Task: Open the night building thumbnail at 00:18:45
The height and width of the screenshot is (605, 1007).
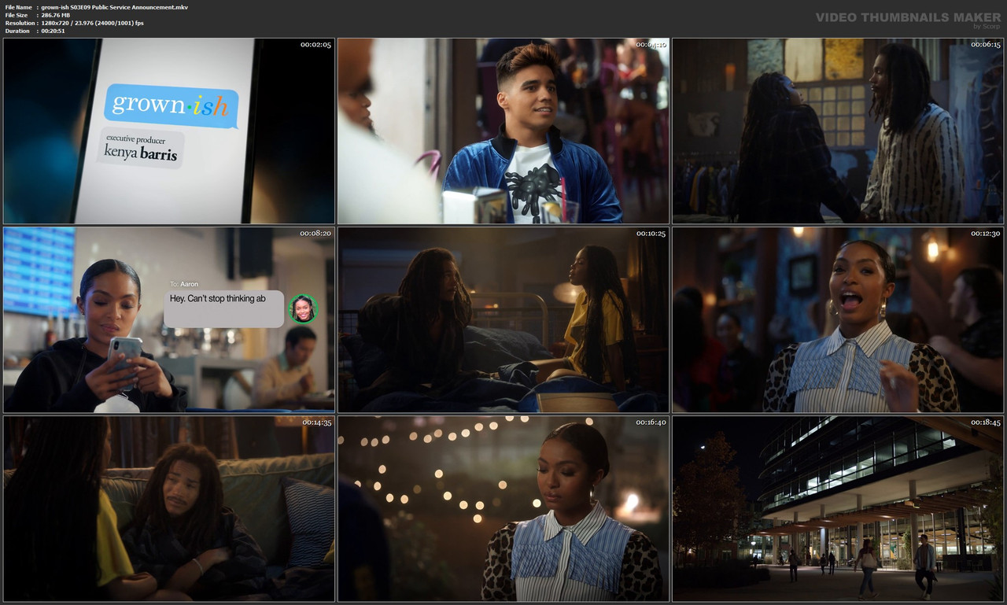Action: 838,509
